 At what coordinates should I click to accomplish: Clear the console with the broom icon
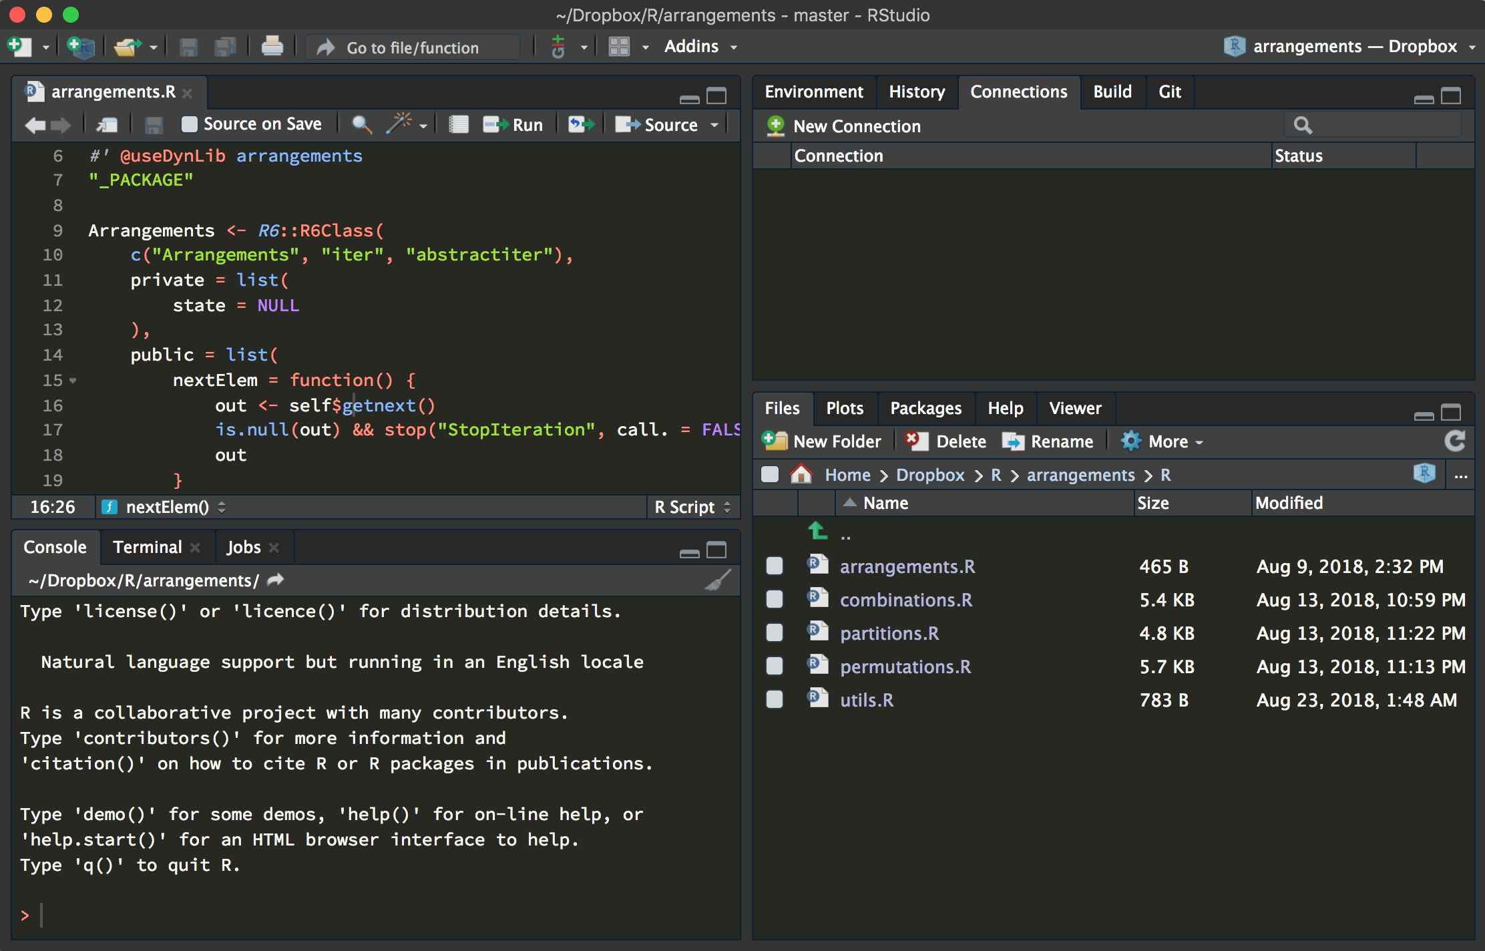tap(718, 580)
